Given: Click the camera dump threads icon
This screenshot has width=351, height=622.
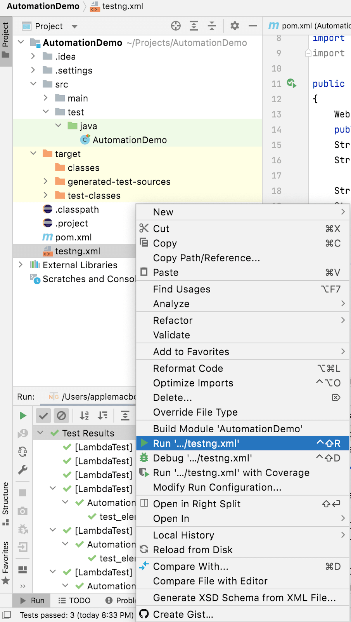Looking at the screenshot, I should pyautogui.click(x=23, y=511).
